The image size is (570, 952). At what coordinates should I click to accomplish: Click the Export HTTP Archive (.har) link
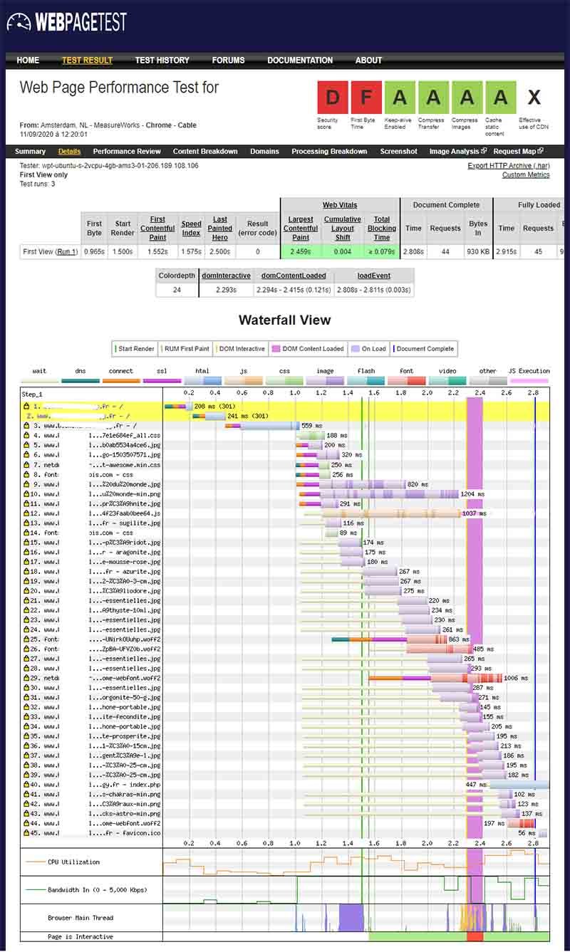509,165
